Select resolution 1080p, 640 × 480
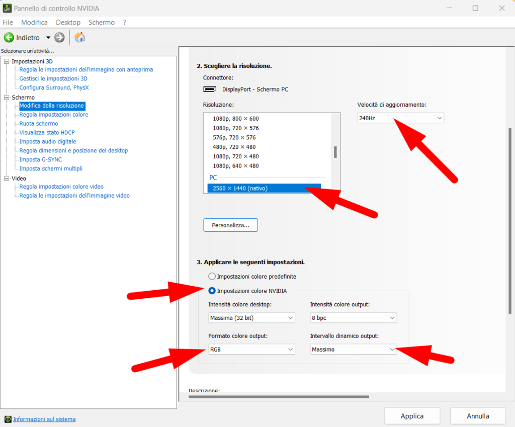Viewport: 515px width, 427px height. coord(236,166)
